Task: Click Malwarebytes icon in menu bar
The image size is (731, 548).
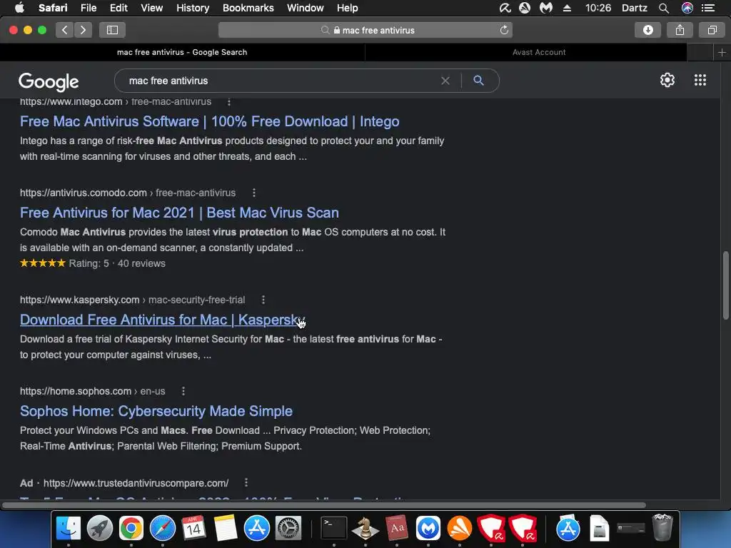Action: pos(546,8)
